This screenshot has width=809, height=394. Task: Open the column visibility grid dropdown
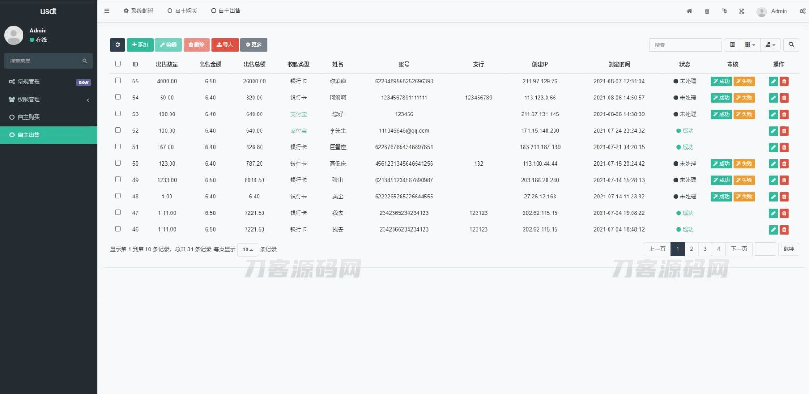pos(750,45)
